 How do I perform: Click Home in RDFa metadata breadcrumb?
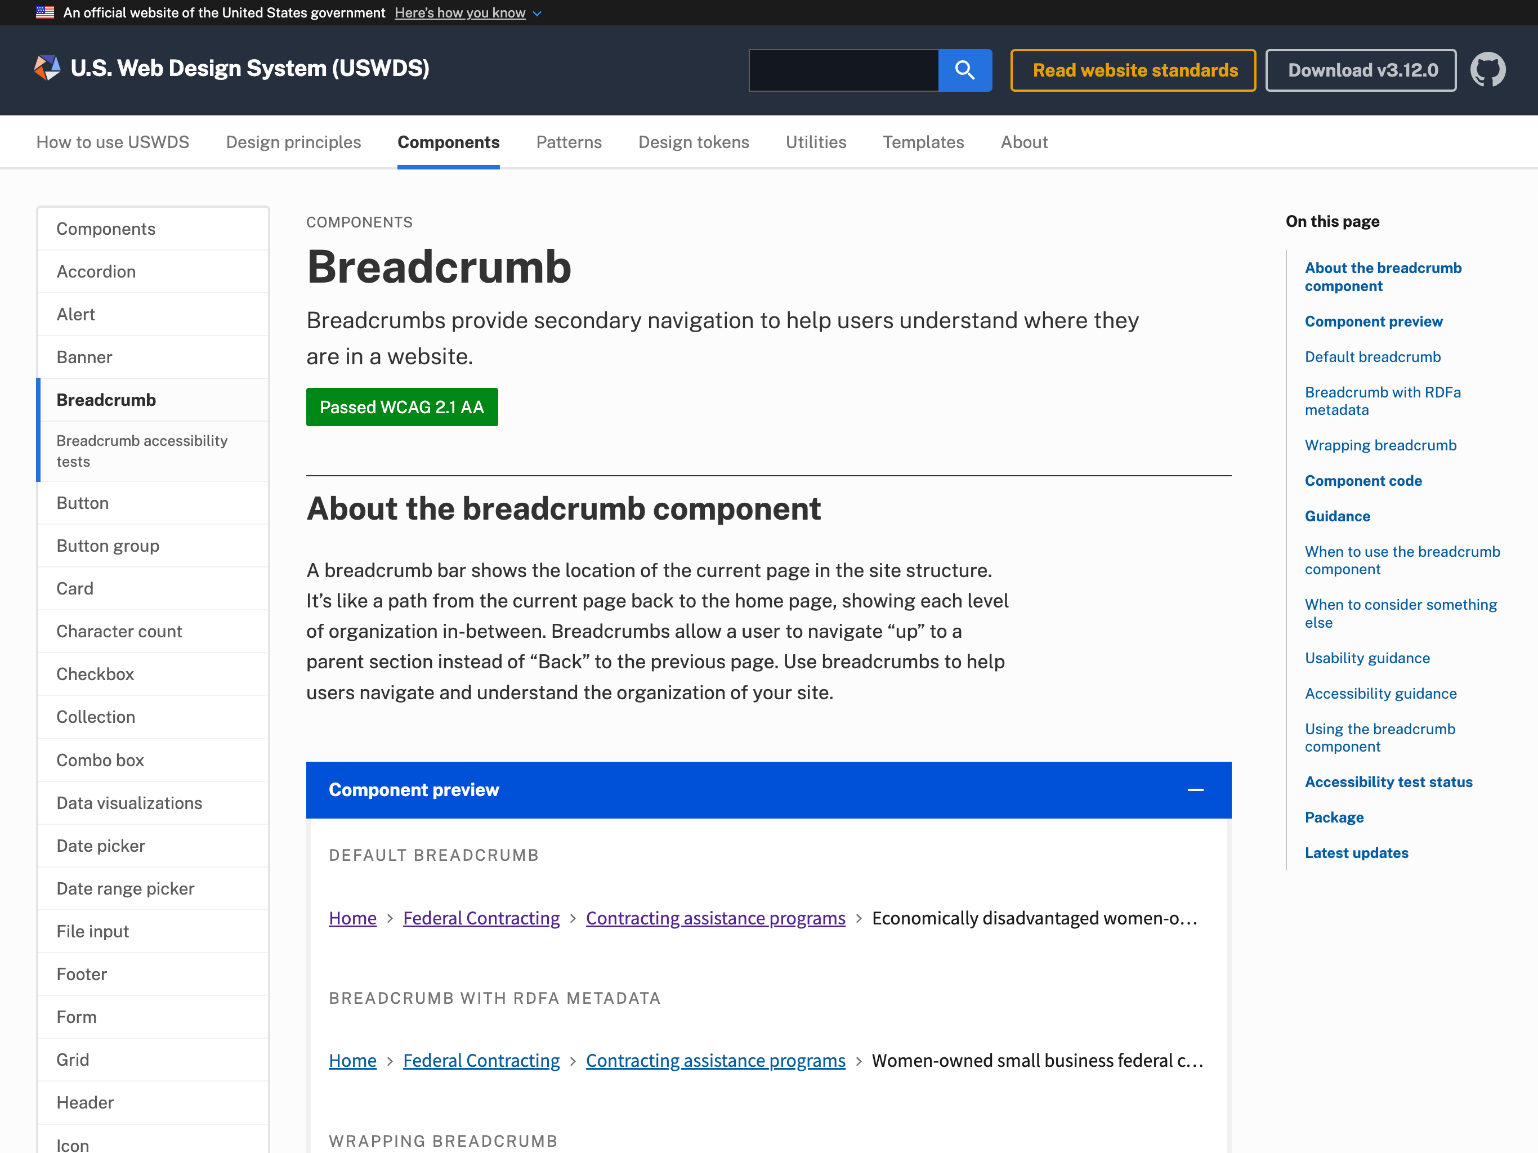[x=352, y=1061]
